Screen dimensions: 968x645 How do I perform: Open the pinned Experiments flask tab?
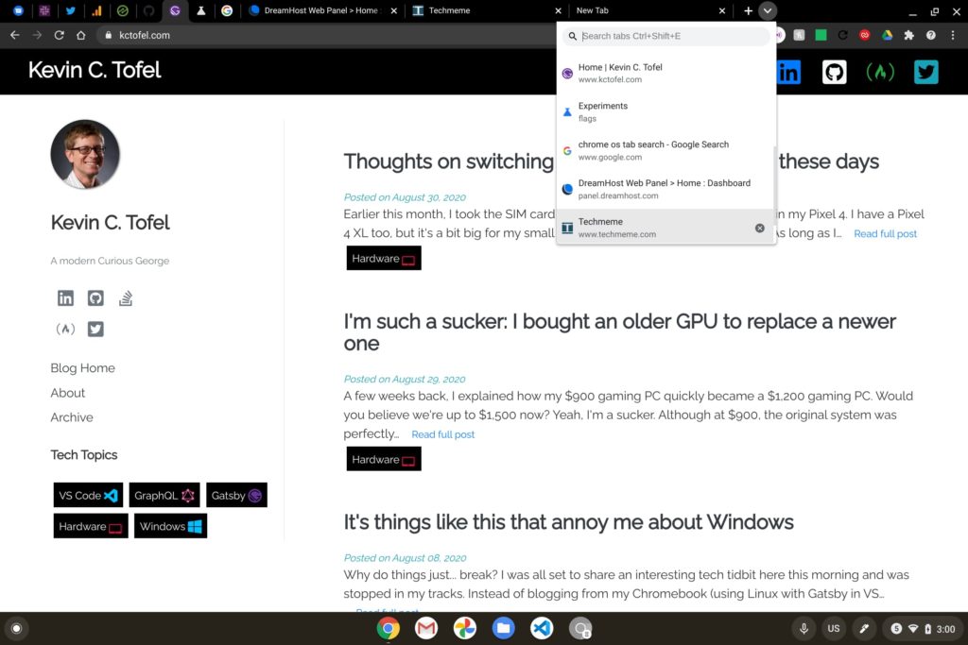click(200, 10)
